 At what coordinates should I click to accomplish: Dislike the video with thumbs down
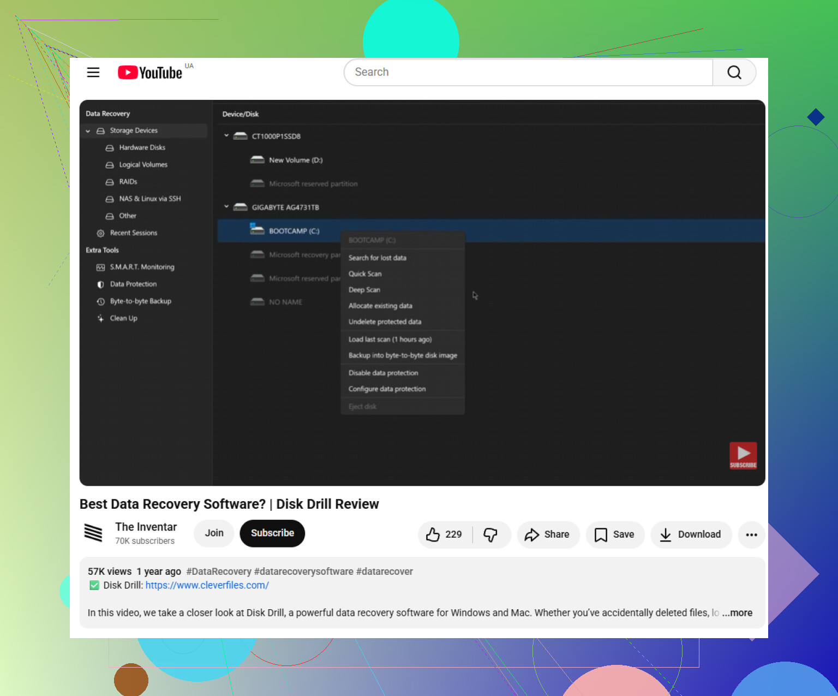point(491,534)
